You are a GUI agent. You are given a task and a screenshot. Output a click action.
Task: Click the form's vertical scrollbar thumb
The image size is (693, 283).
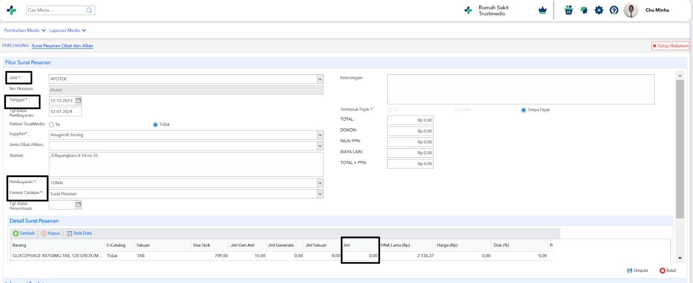(x=680, y=149)
